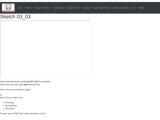Click the broken image placeholder icon

click(1, 95)
